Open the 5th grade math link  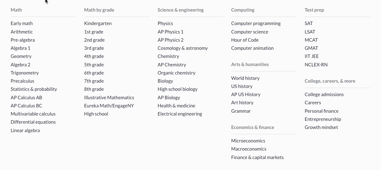[x=94, y=65]
